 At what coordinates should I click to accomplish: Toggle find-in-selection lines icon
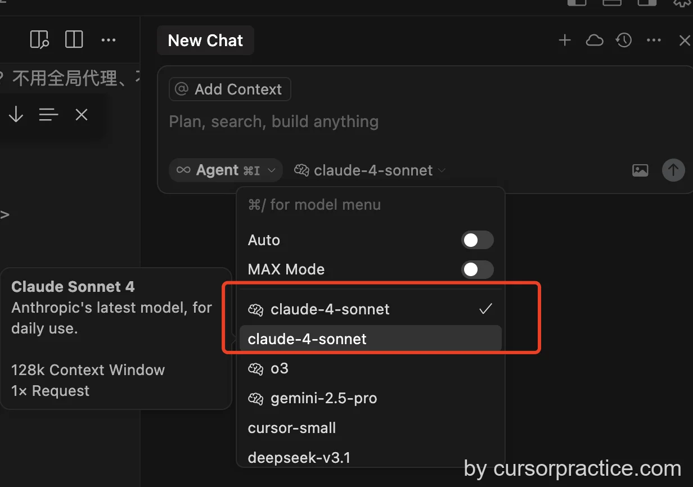[x=49, y=115]
